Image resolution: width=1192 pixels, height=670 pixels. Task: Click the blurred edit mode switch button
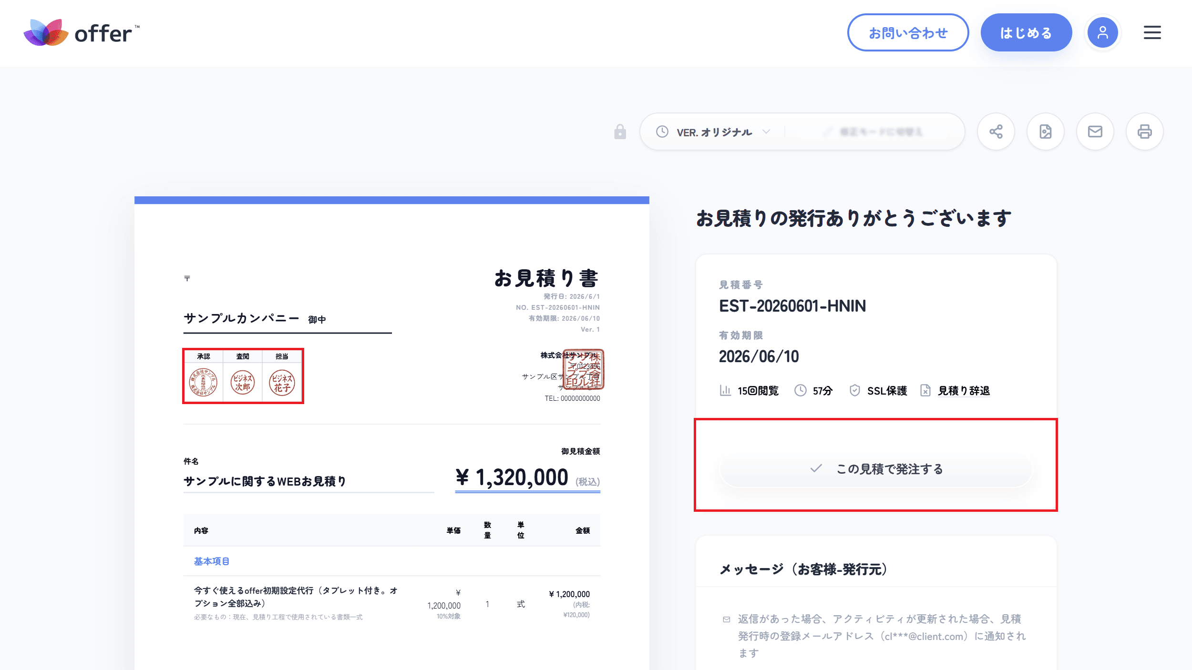point(873,132)
